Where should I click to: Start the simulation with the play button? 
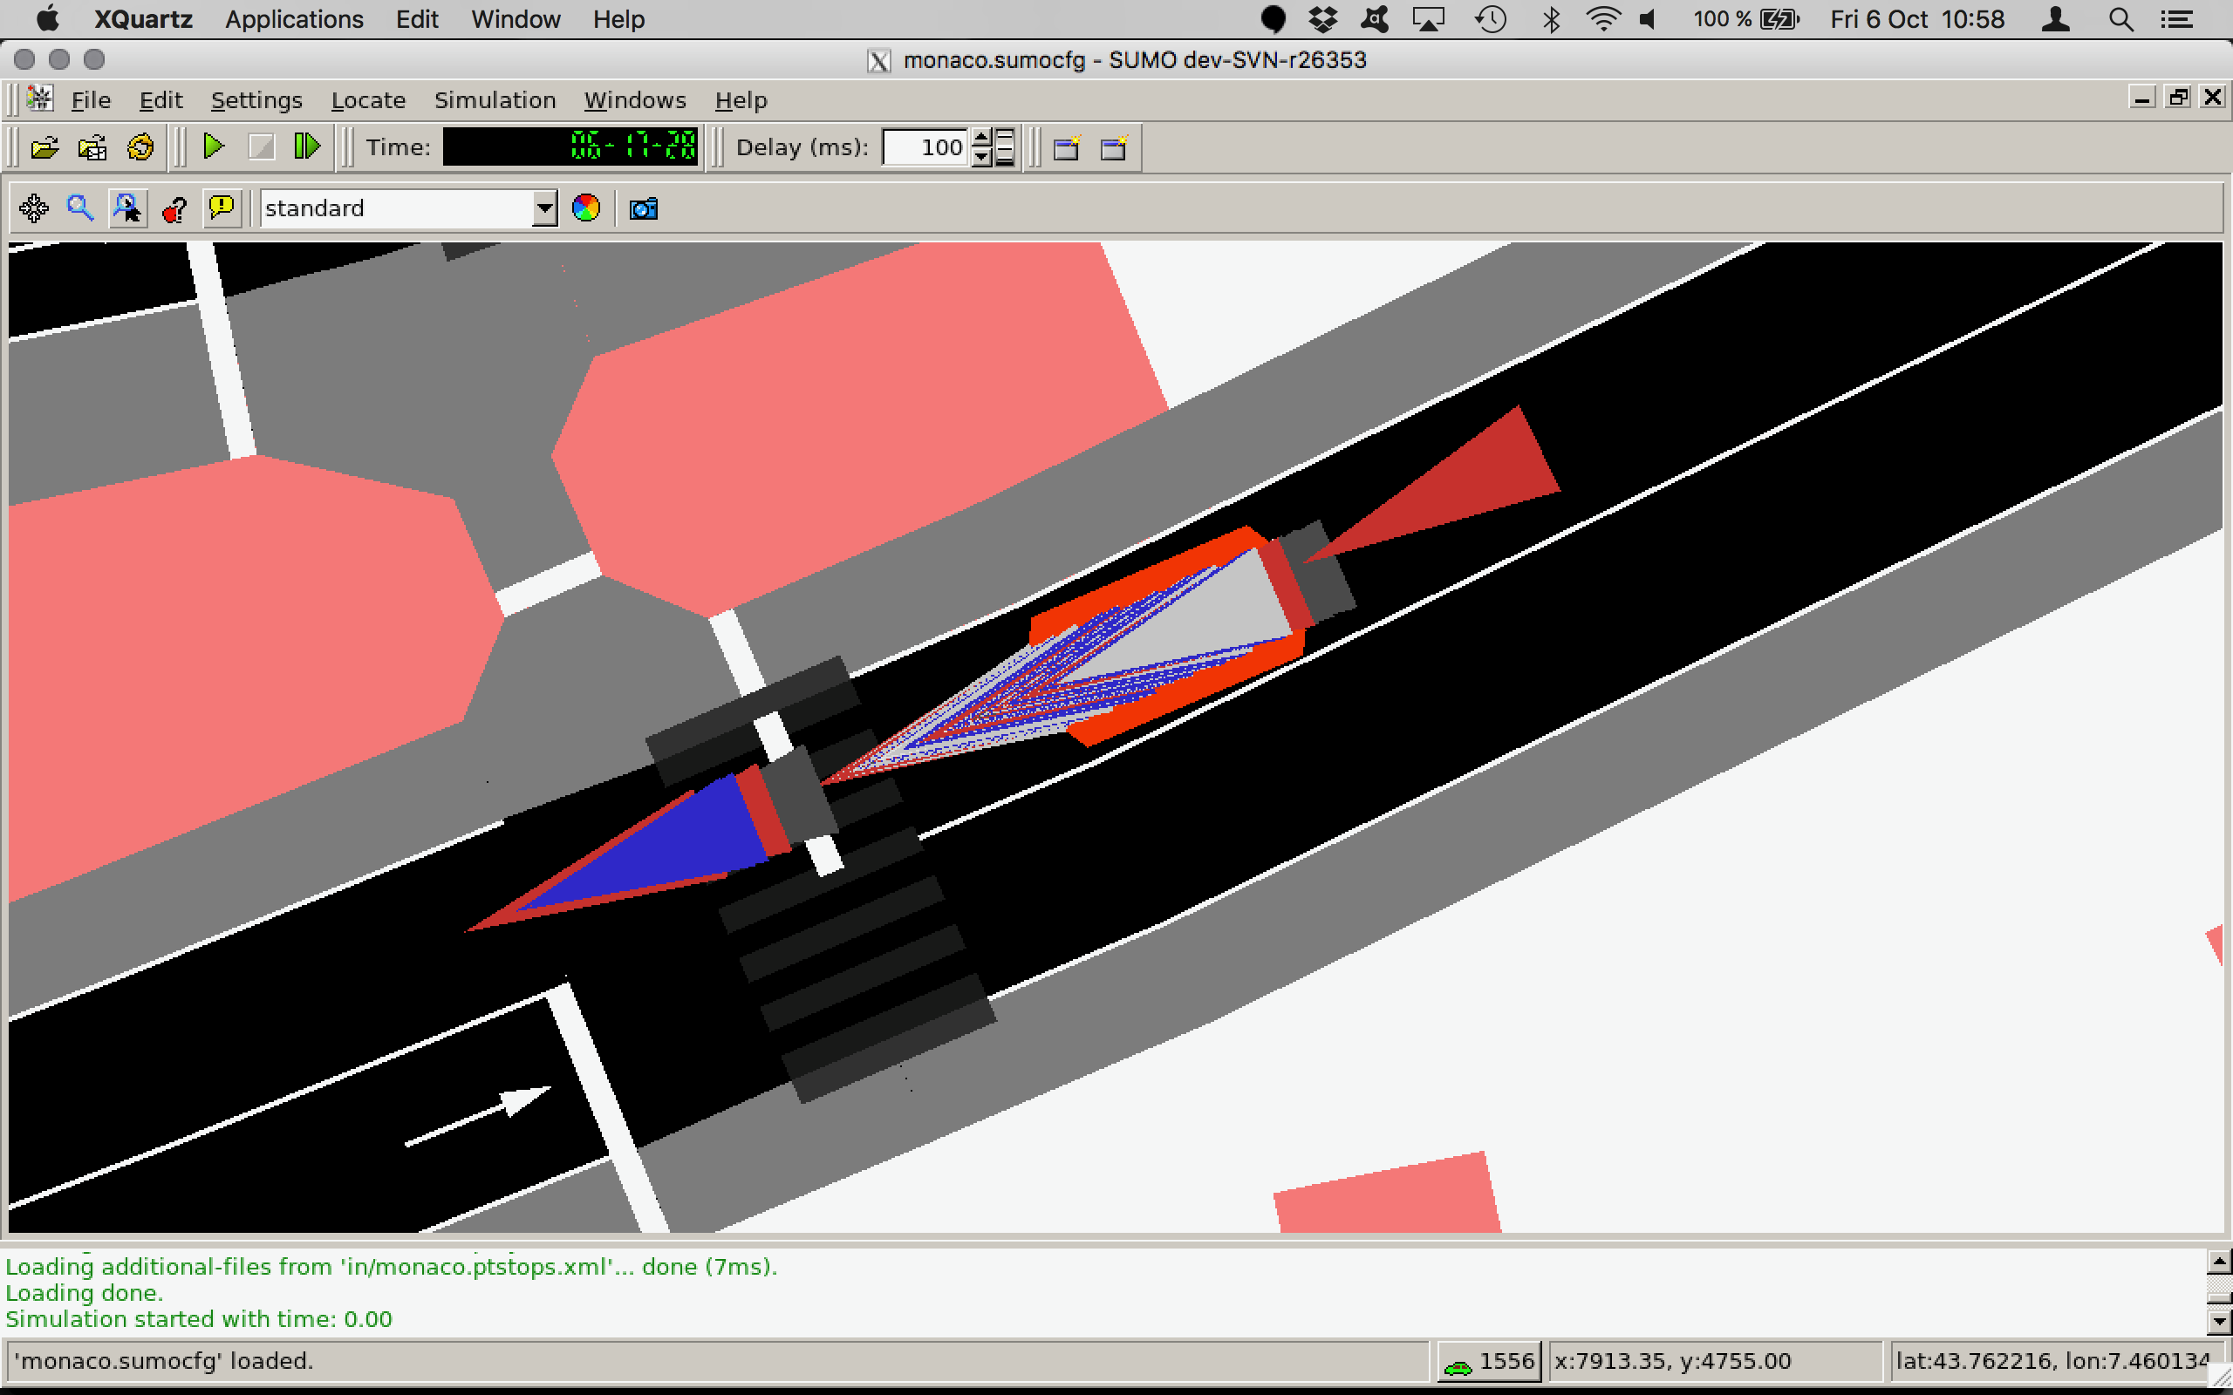pyautogui.click(x=213, y=146)
